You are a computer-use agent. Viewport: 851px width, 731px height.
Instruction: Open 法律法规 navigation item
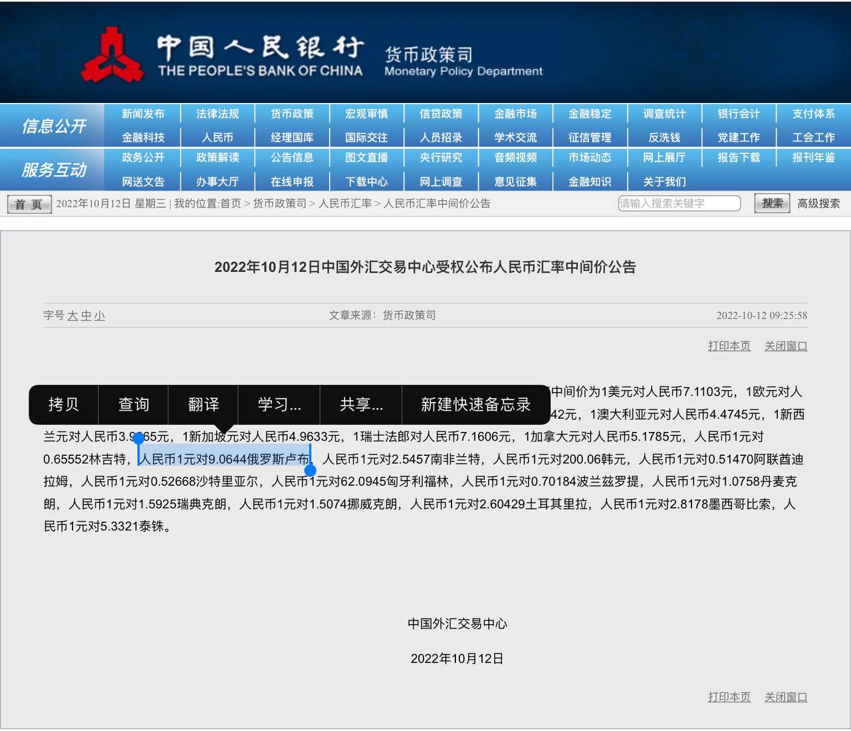click(217, 114)
